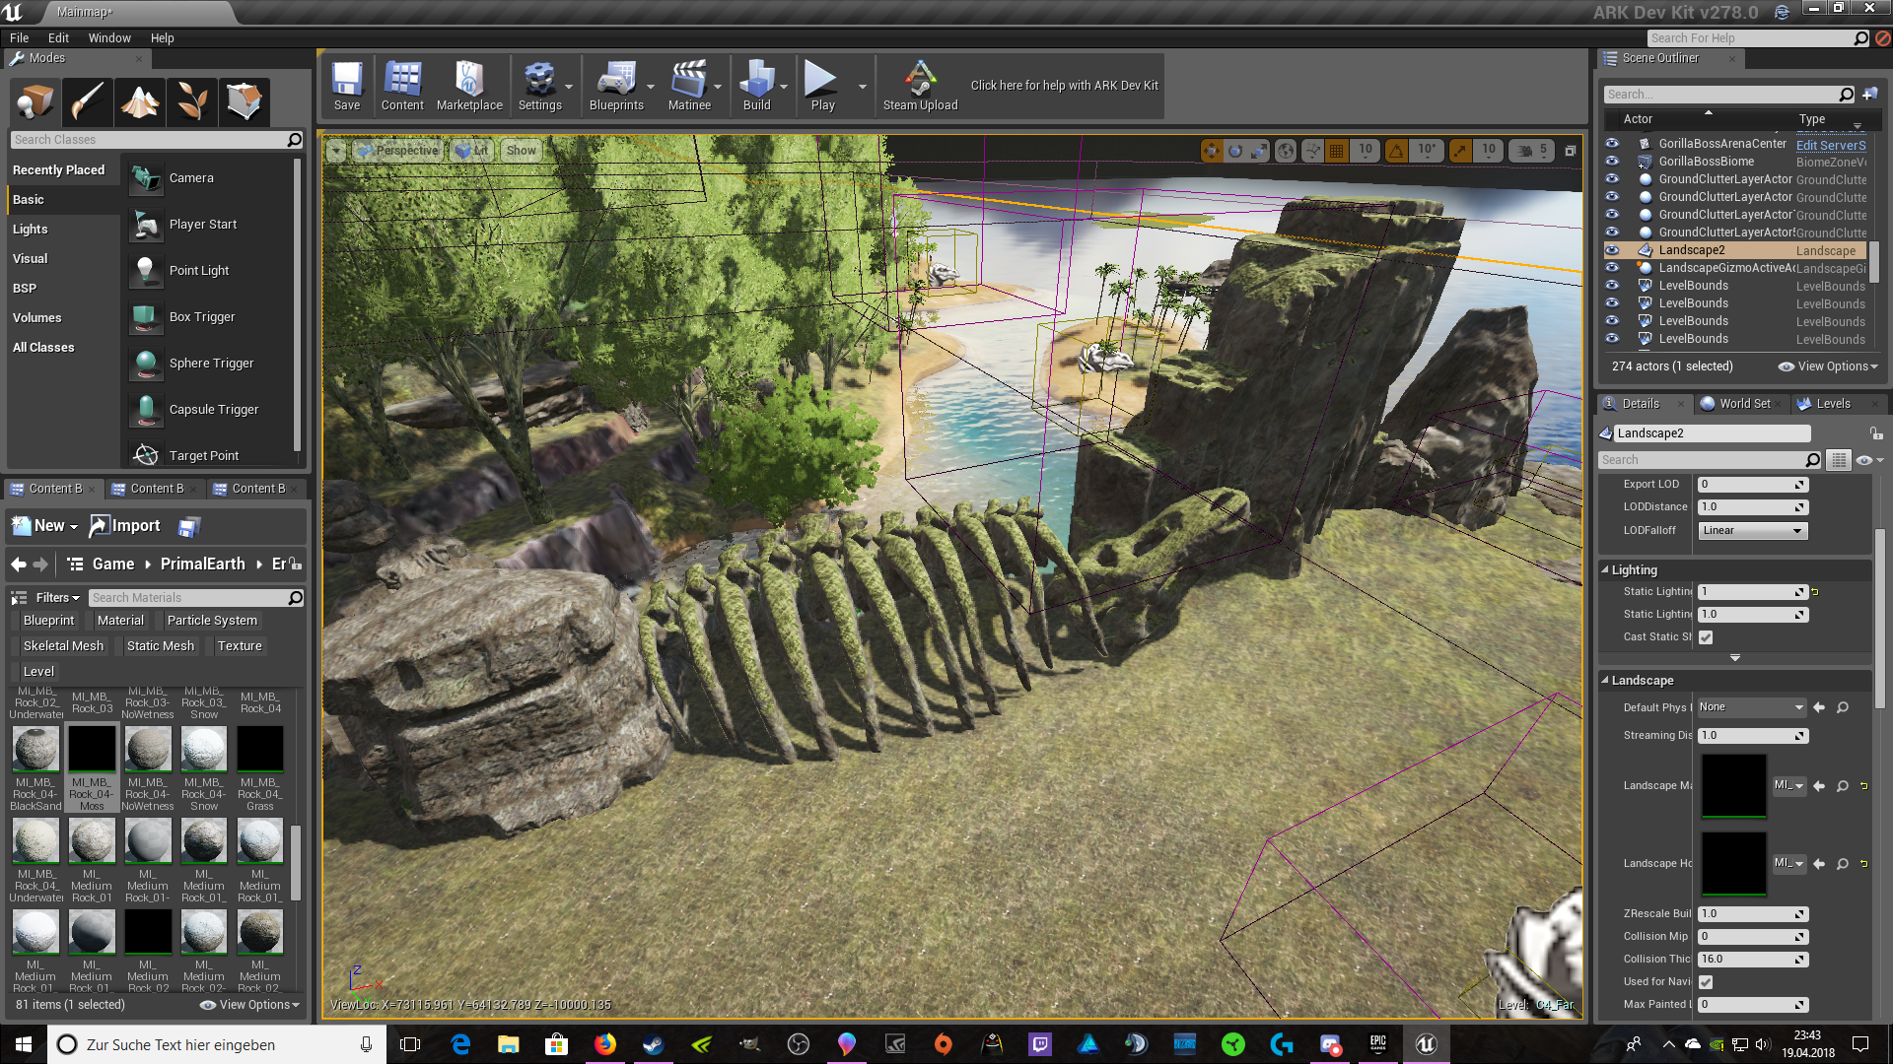The width and height of the screenshot is (1893, 1064).
Task: Go back in content browser history
Action: [x=19, y=565]
